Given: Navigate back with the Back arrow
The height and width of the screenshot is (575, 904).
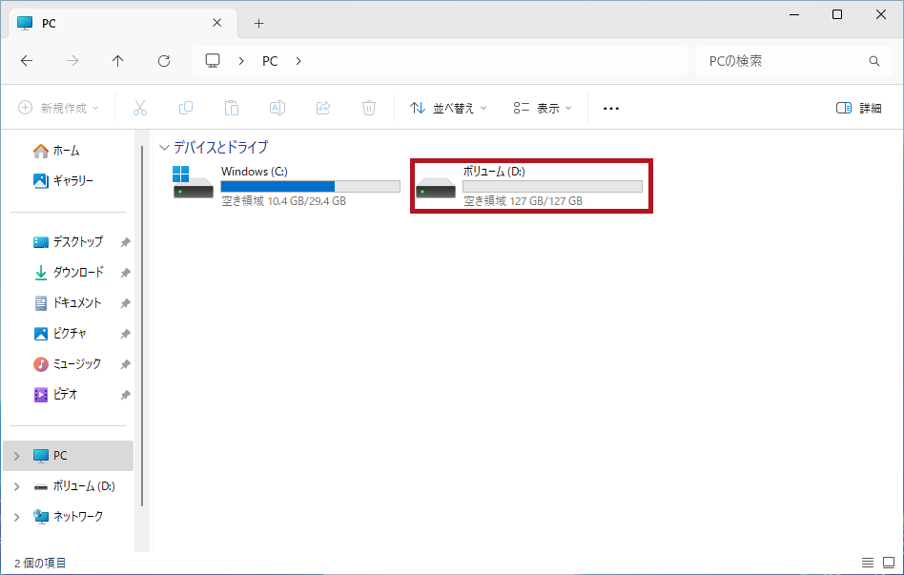Looking at the screenshot, I should tap(27, 61).
